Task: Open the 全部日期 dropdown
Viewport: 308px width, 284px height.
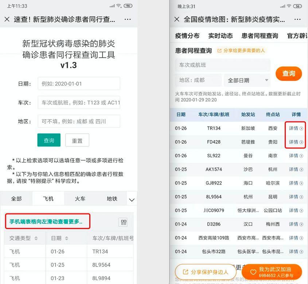Action: pos(247,80)
